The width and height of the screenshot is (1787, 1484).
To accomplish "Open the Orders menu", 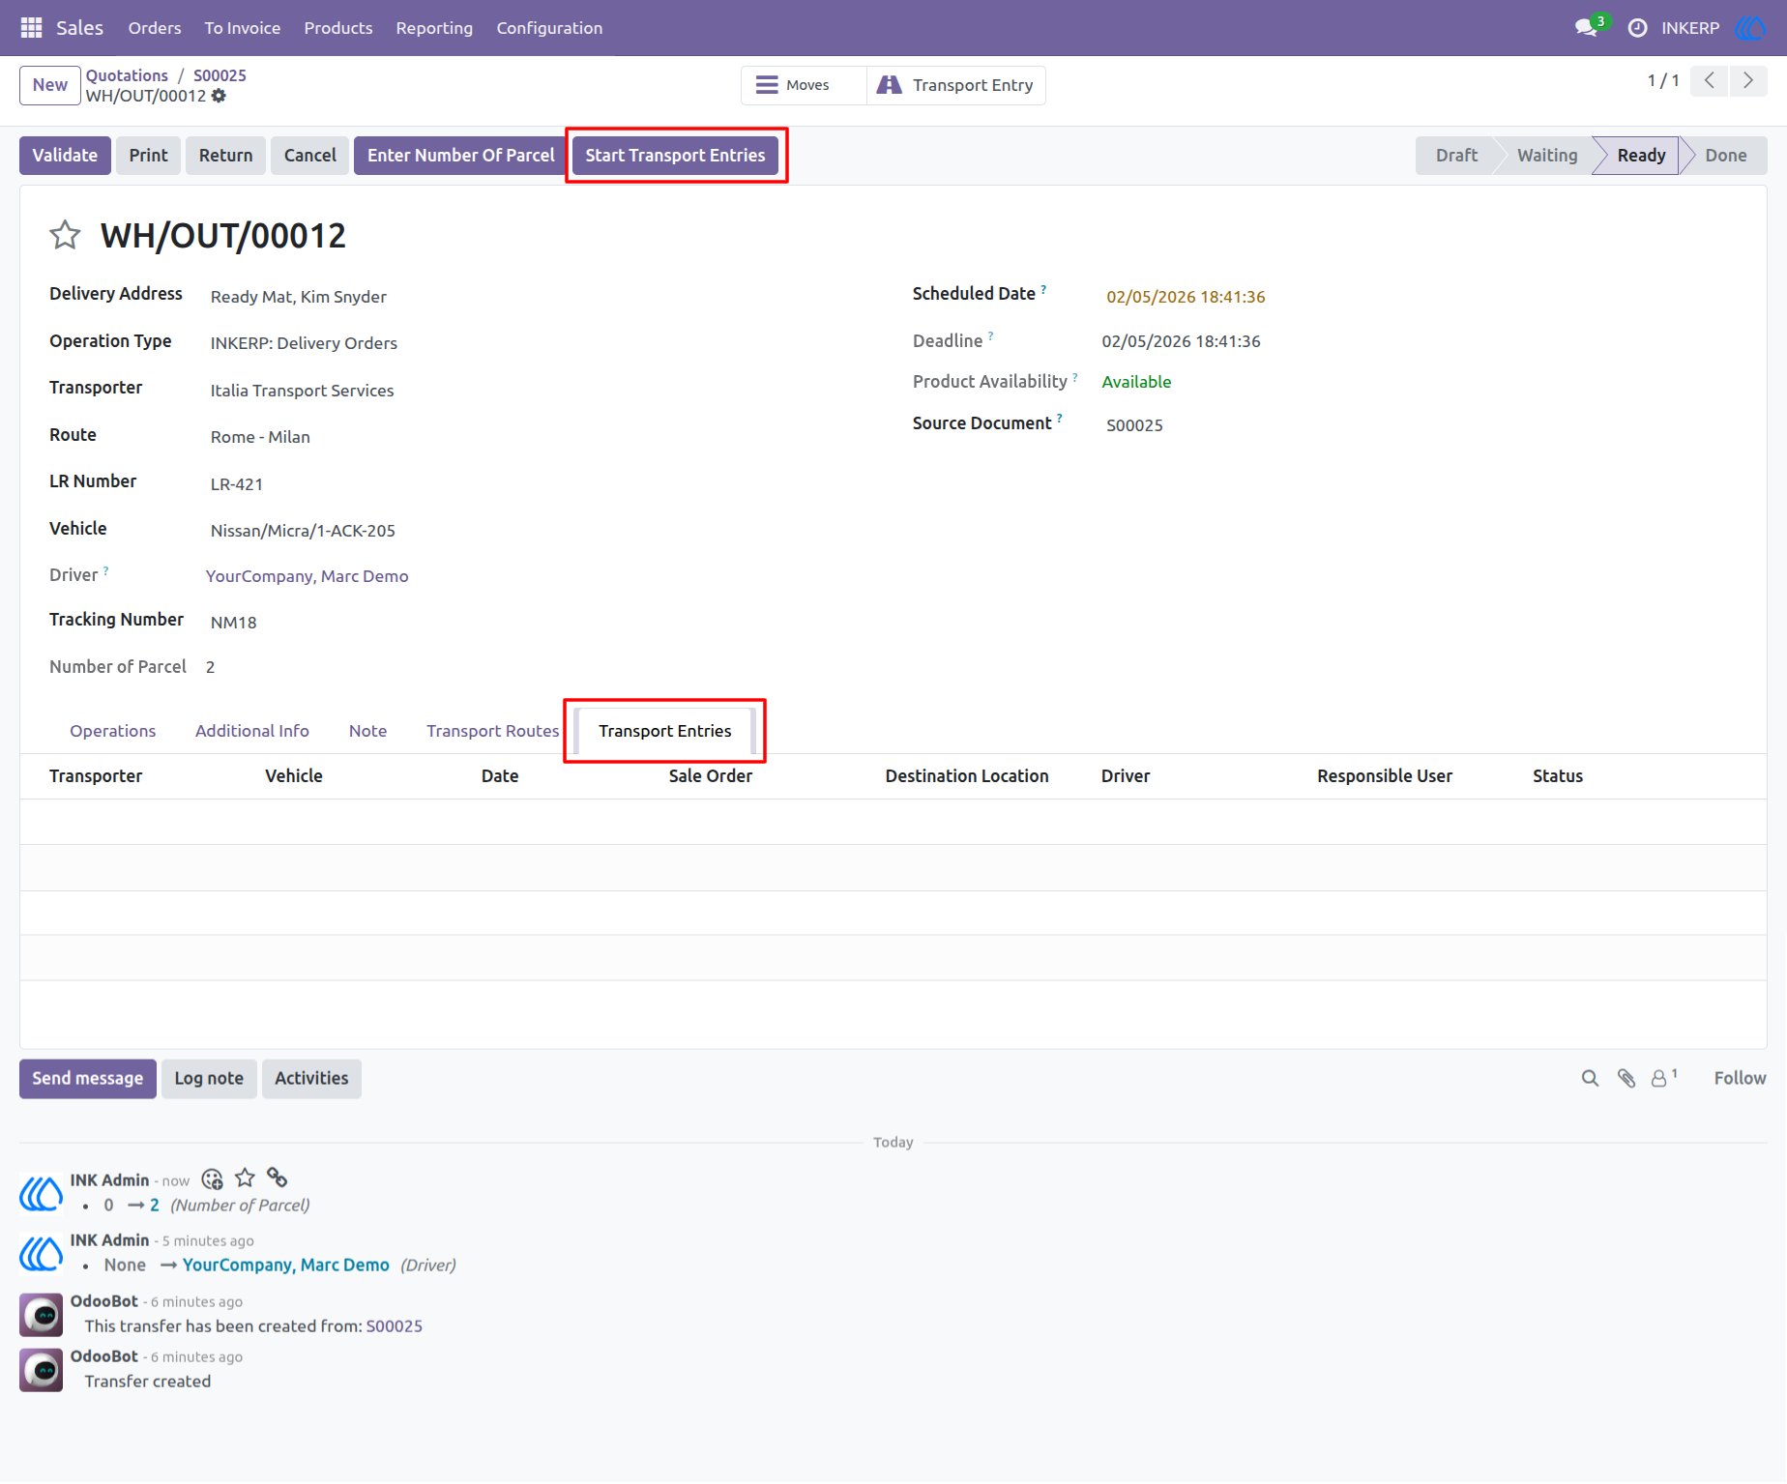I will 155,28.
